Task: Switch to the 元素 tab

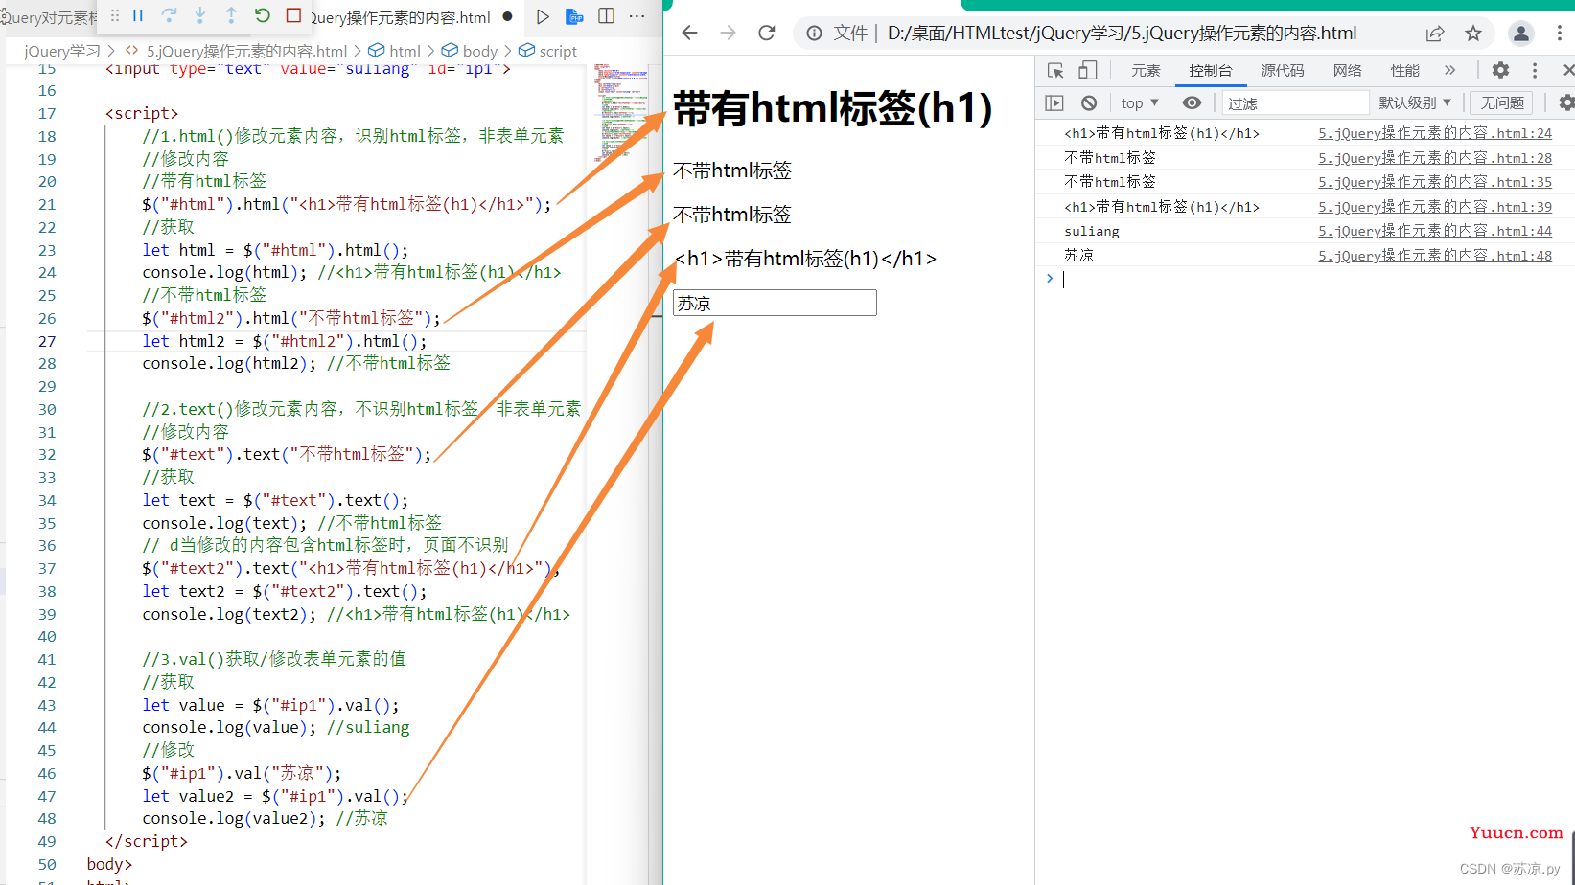Action: 1146,70
